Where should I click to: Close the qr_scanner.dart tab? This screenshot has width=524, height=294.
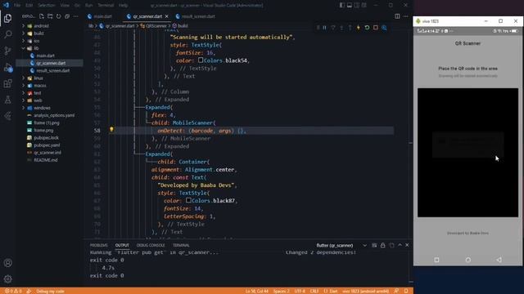[x=167, y=16]
